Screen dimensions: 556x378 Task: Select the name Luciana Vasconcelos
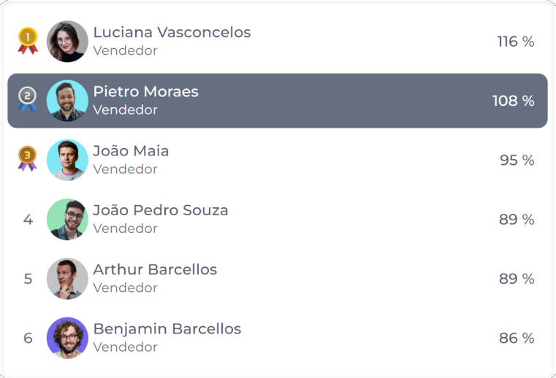point(172,32)
